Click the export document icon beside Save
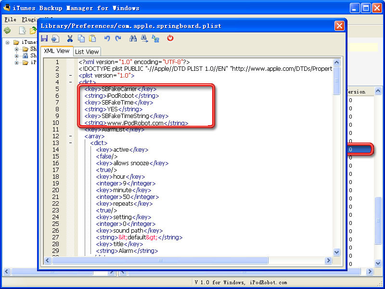The height and width of the screenshot is (289, 385). tap(55, 39)
